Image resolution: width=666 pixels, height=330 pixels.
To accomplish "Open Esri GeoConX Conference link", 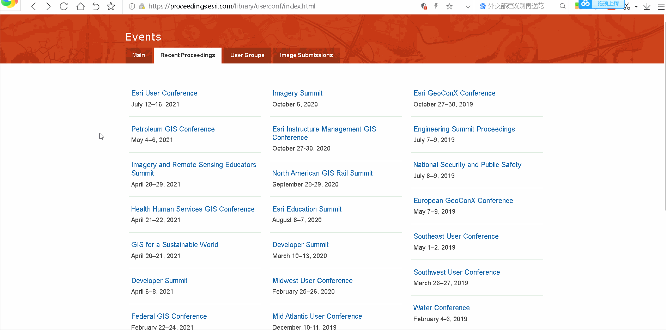I will click(x=454, y=93).
